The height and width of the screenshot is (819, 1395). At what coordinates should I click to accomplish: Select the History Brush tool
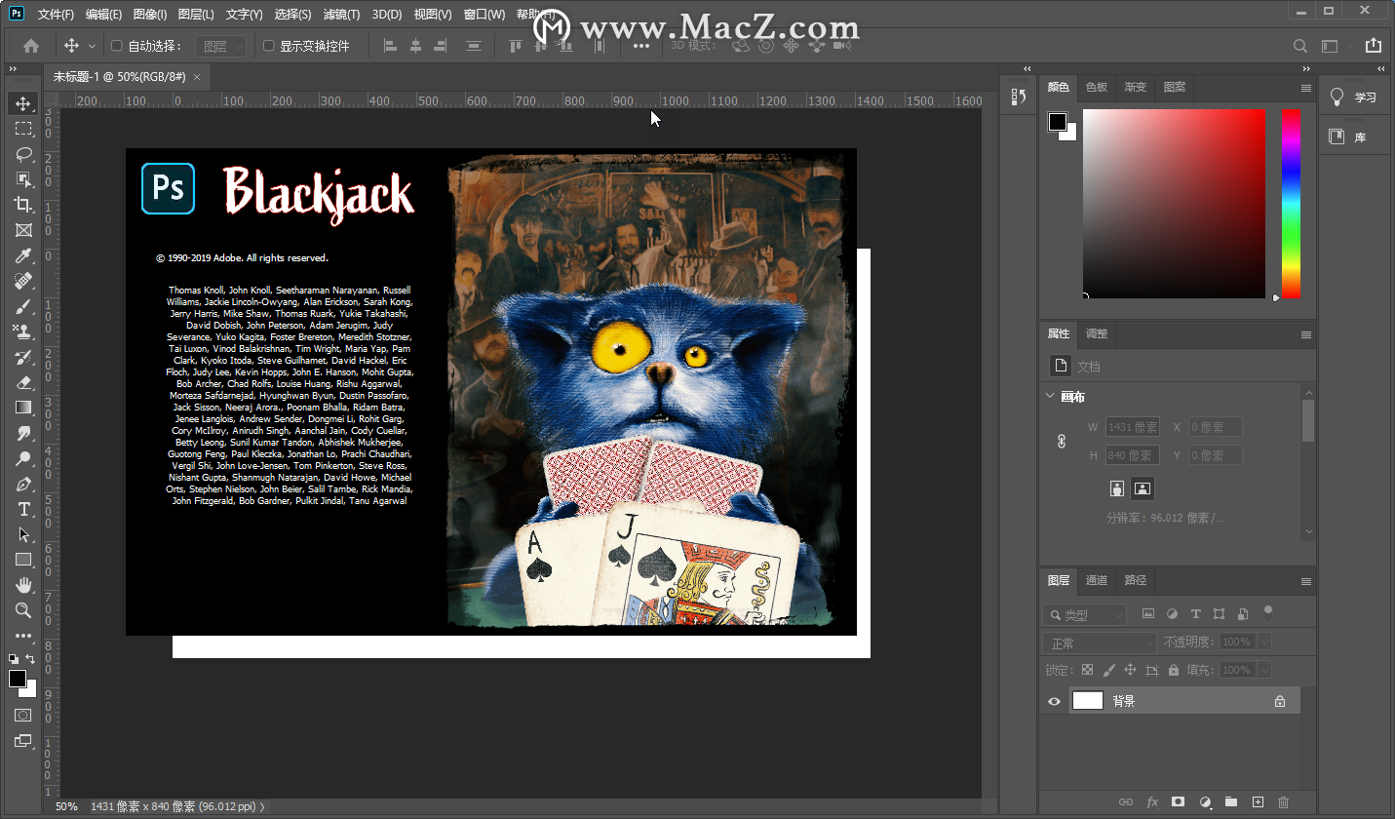pos(23,357)
